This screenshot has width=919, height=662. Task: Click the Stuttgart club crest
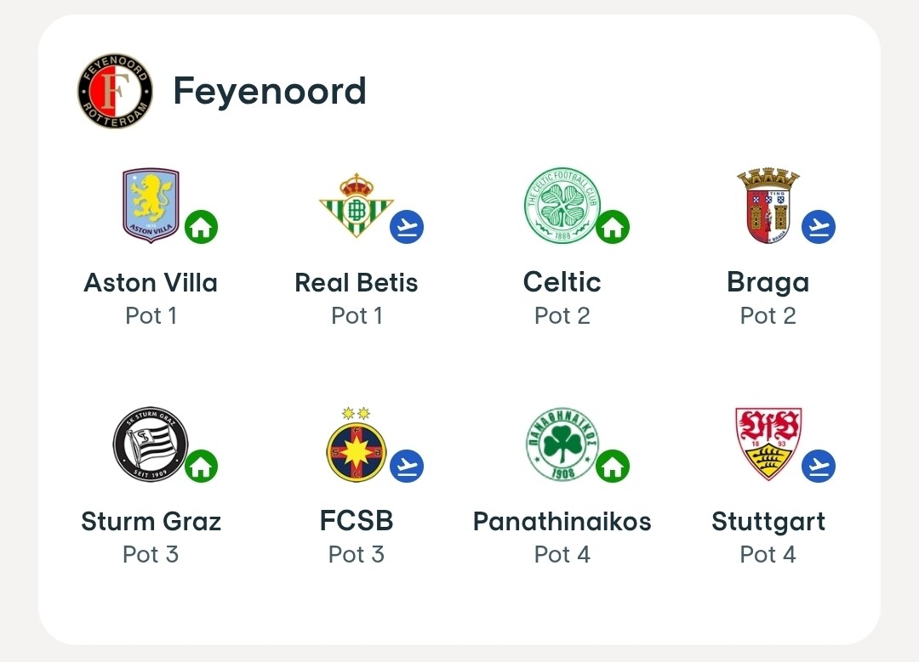point(768,443)
